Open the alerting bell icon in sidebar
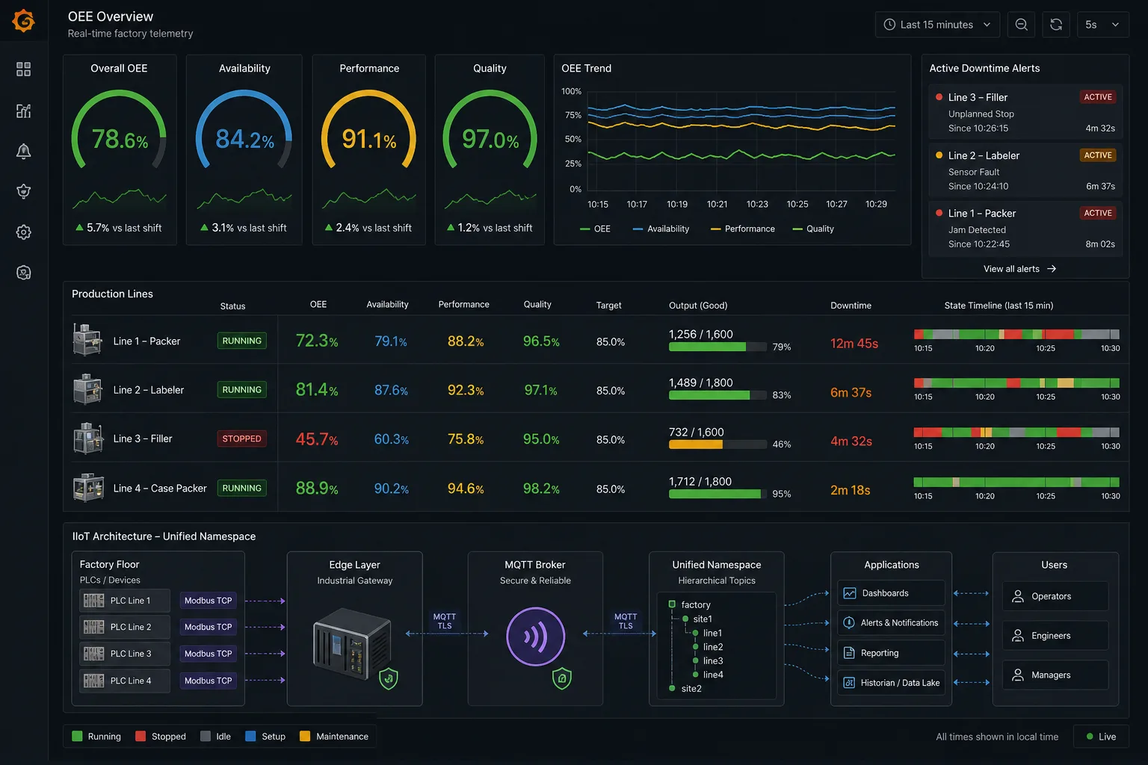Screen dimensions: 1148x765 (x=24, y=151)
